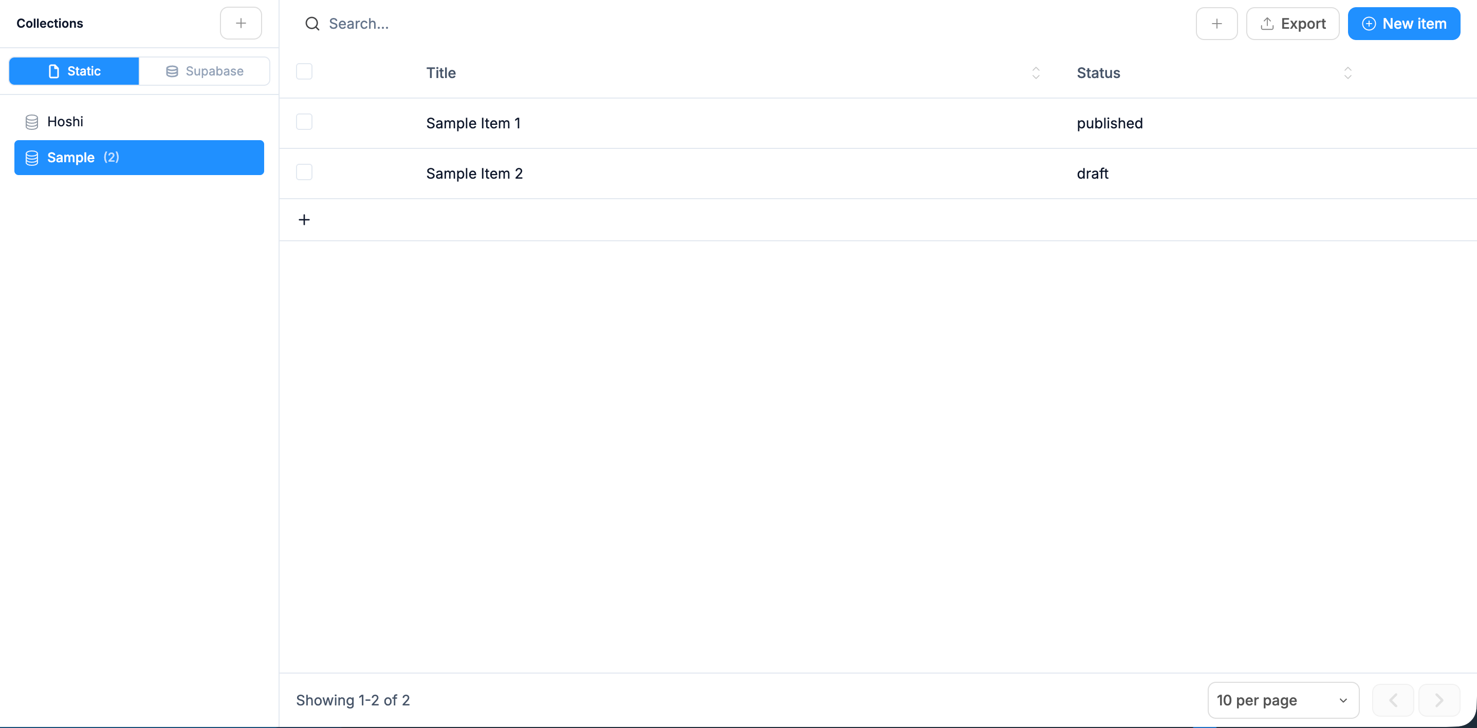Click the published status cell
Image resolution: width=1477 pixels, height=728 pixels.
pos(1110,123)
